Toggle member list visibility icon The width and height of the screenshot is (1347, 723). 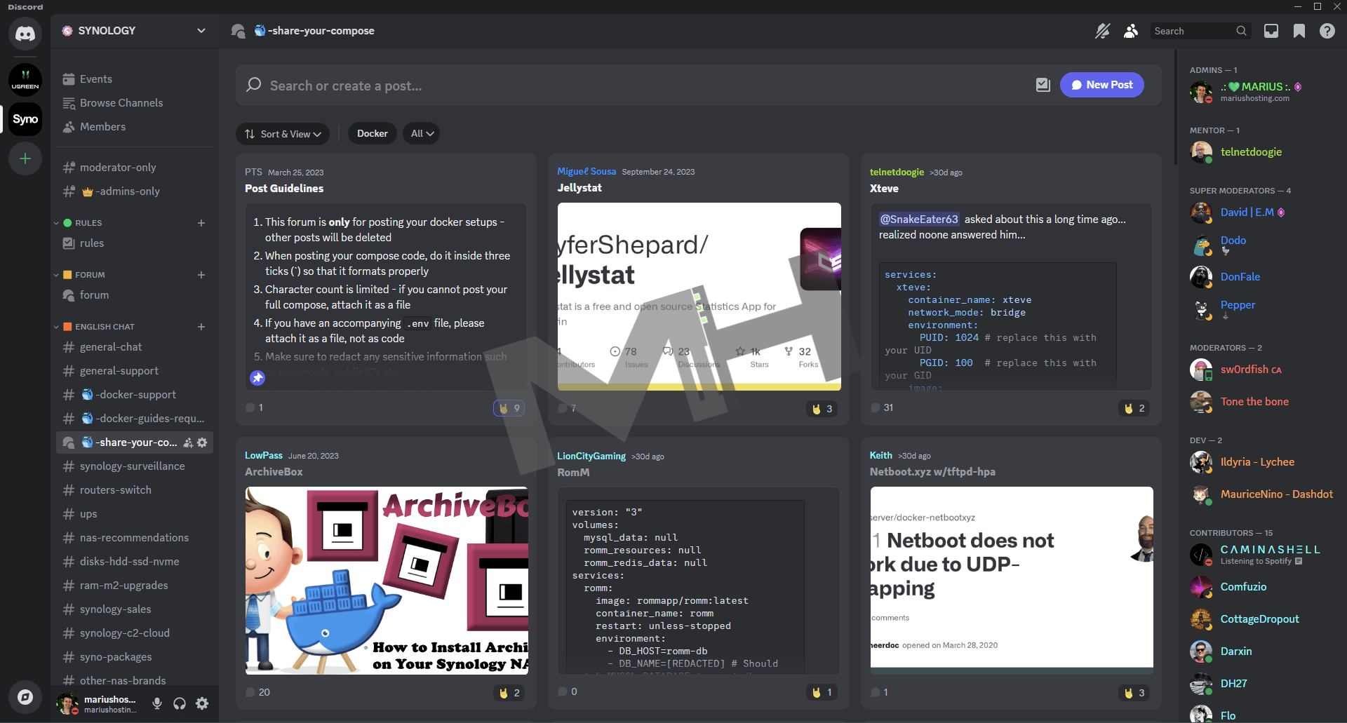tap(1131, 31)
